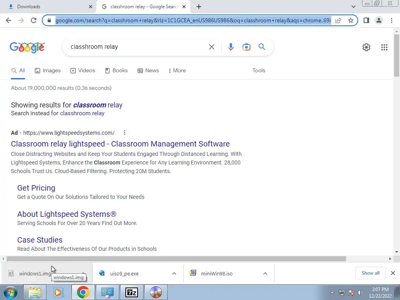Open Windows Explorer from the taskbar
The image size is (400, 300).
35,292
